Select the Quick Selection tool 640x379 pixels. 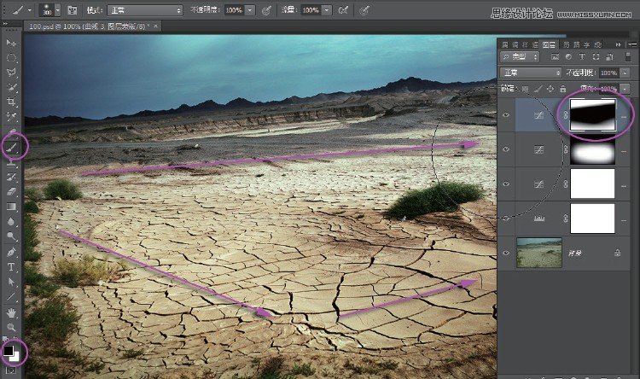coord(11,87)
